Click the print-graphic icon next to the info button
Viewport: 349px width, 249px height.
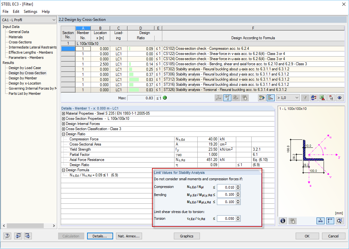point(292,221)
